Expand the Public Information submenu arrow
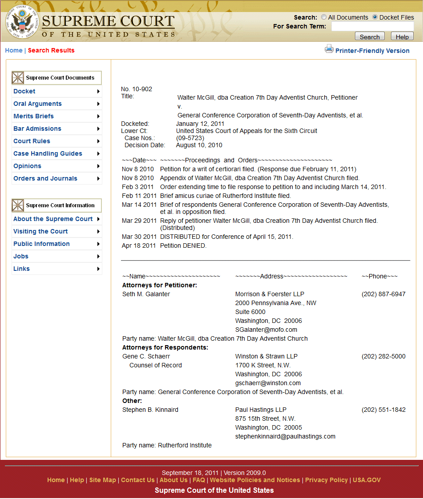This screenshot has width=423, height=499. tap(98, 244)
